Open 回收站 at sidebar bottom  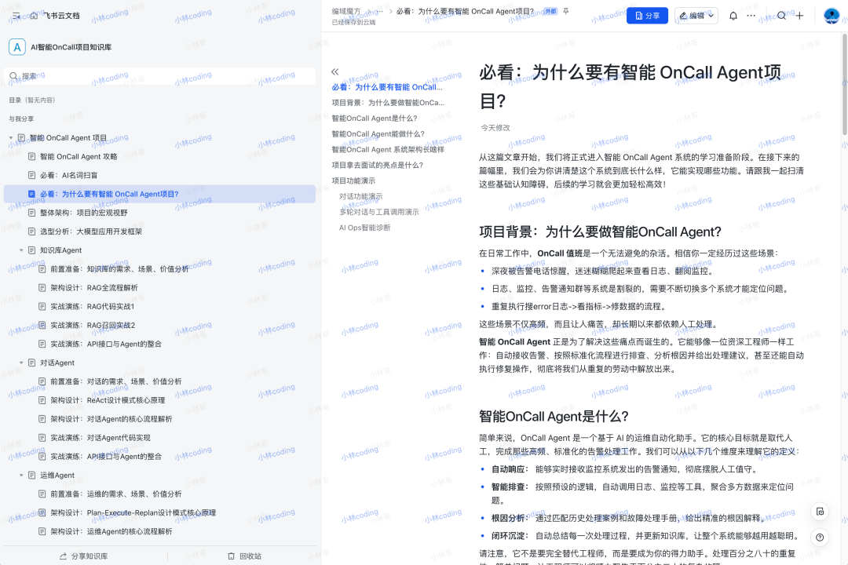244,556
